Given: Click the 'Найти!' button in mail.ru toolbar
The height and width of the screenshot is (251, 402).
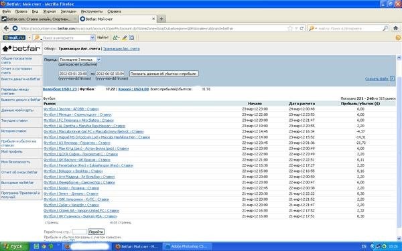Looking at the screenshot, I should tap(103, 37).
